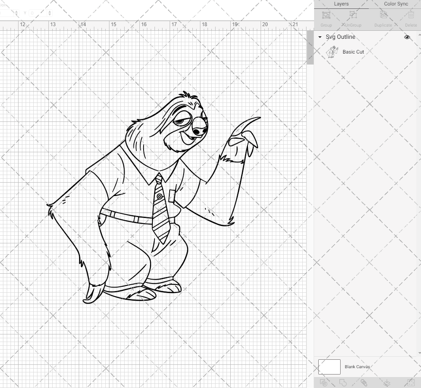Switch to the Color Sync tab
This screenshot has width=421, height=388.
396,4
